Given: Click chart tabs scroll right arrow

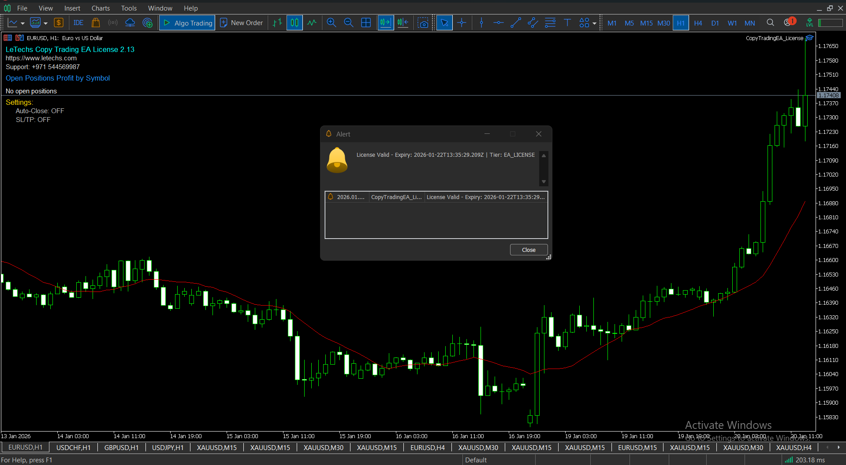Looking at the screenshot, I should [839, 447].
